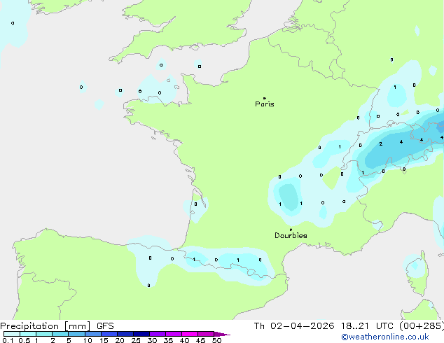This screenshot has width=444, height=343.
Task: Select the purple 30 legend swatch
Action: coord(158,334)
